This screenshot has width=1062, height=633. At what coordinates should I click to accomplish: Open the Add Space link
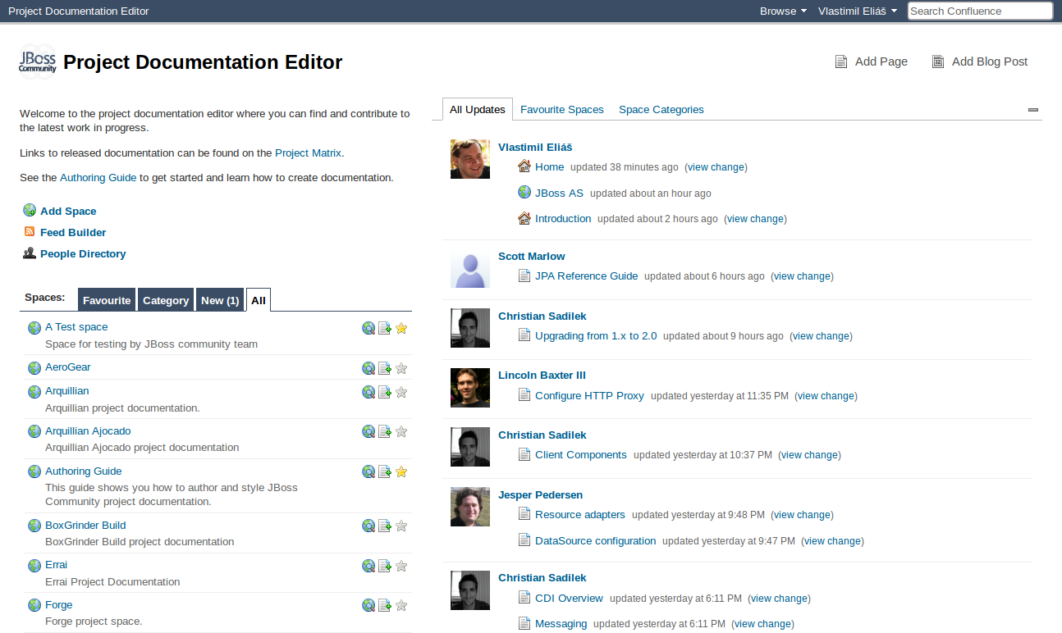coord(68,211)
